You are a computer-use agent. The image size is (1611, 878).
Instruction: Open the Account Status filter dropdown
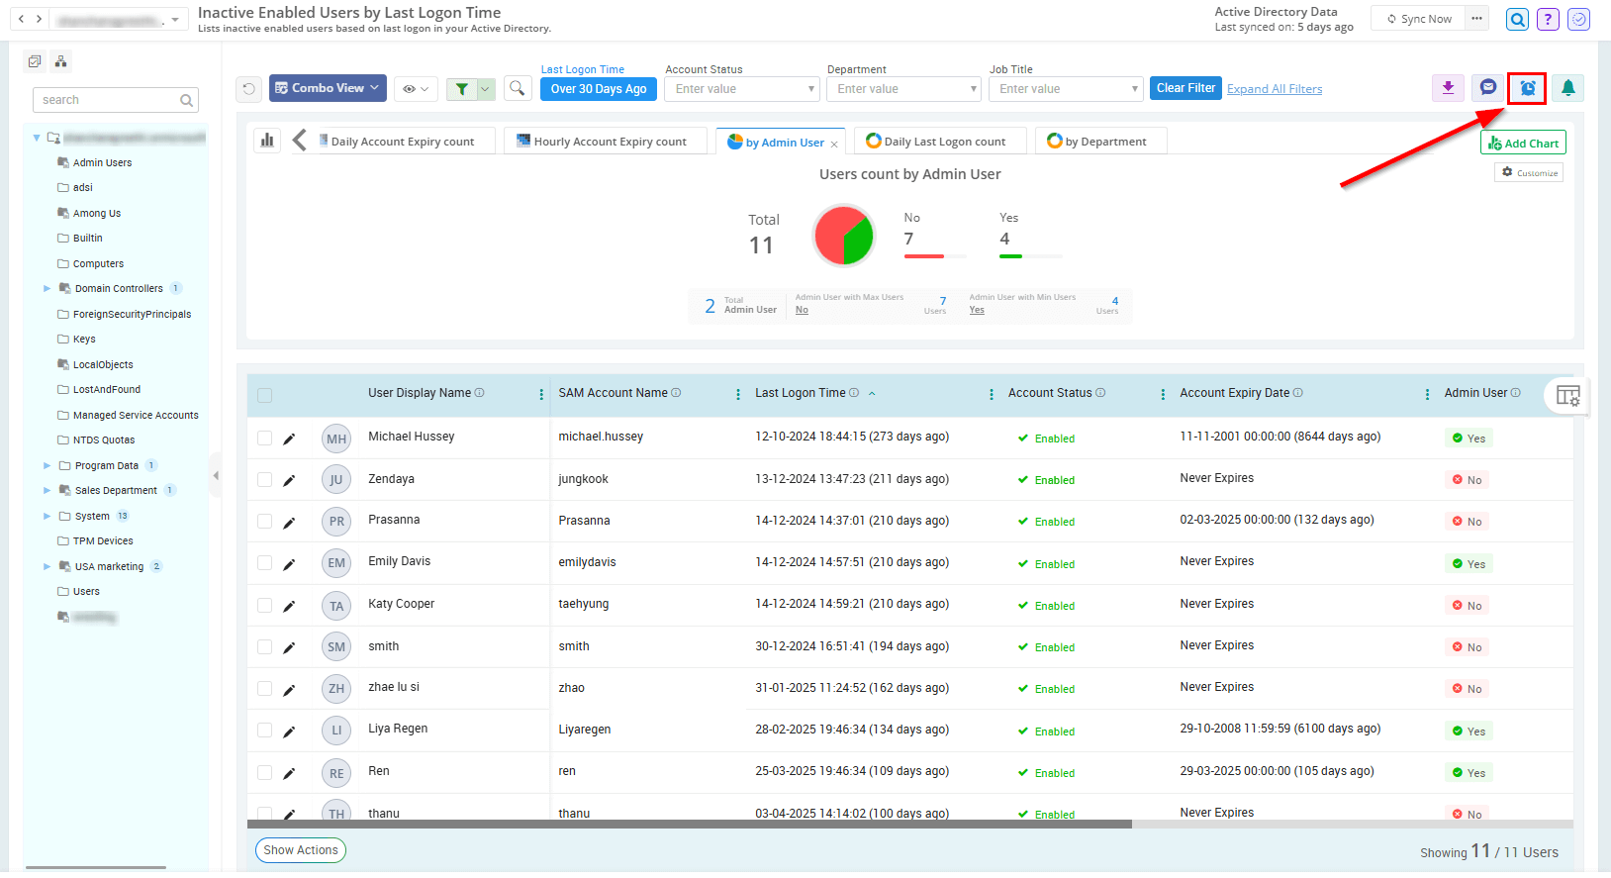tap(741, 89)
